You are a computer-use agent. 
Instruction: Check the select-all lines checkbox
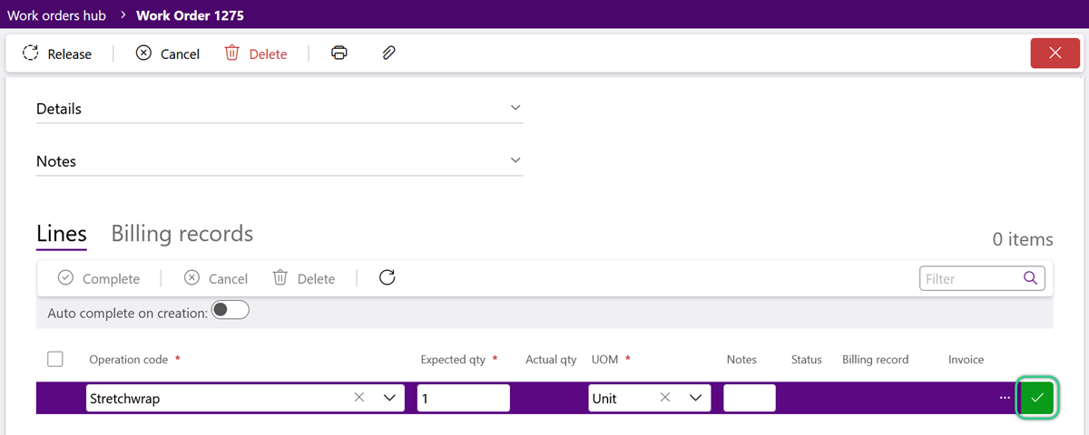(x=55, y=359)
